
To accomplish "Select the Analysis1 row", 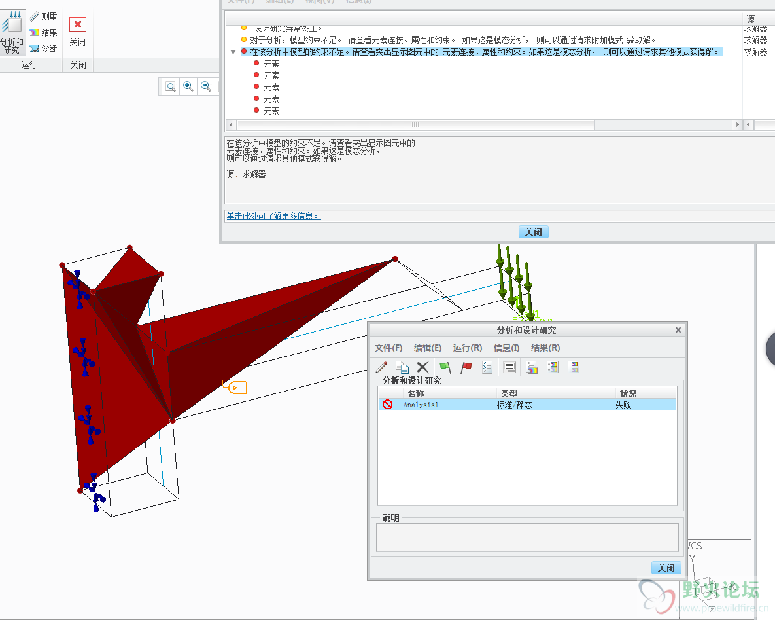I will (527, 405).
